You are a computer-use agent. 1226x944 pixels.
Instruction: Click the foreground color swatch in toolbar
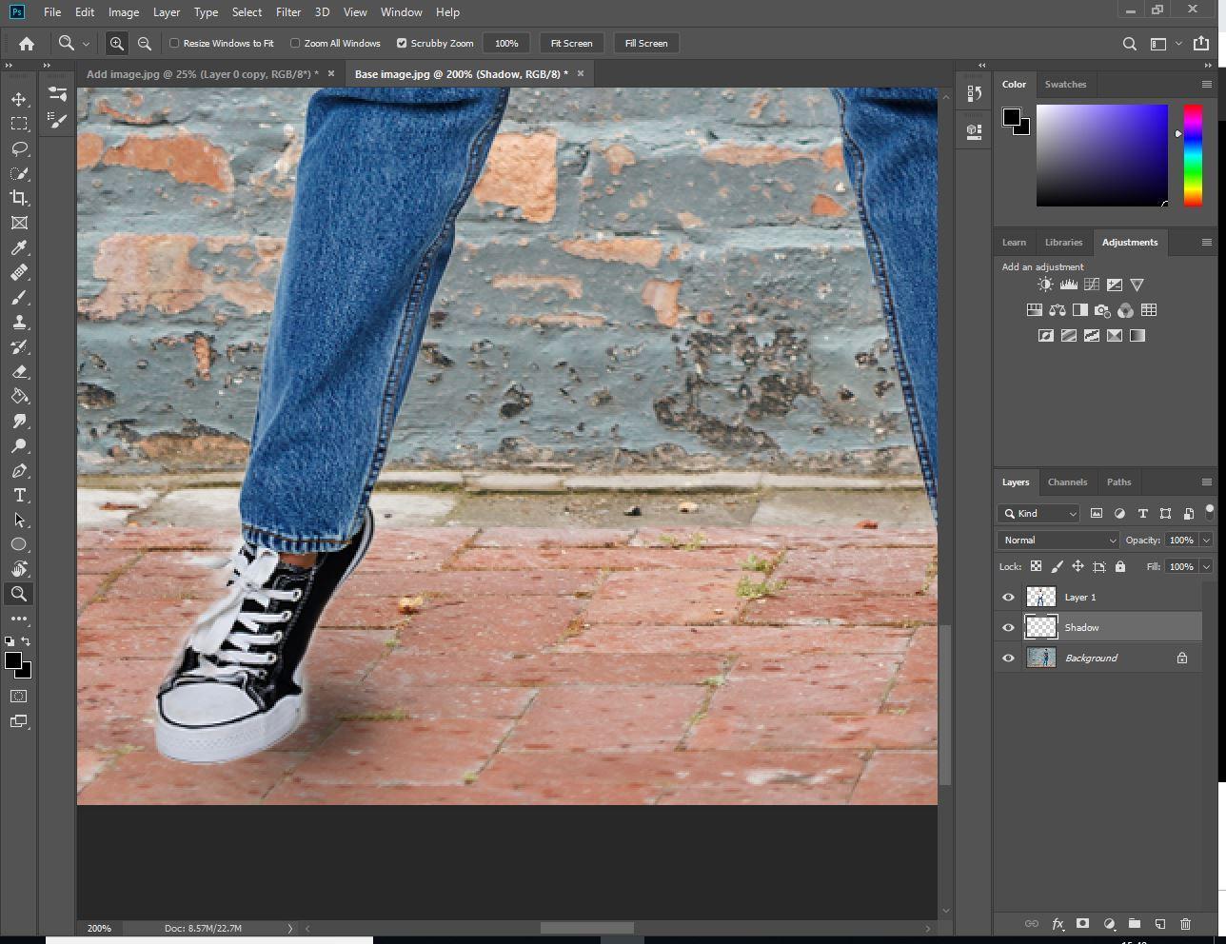tap(12, 660)
